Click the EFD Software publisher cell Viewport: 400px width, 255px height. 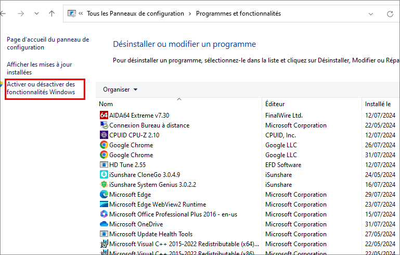coord(283,165)
